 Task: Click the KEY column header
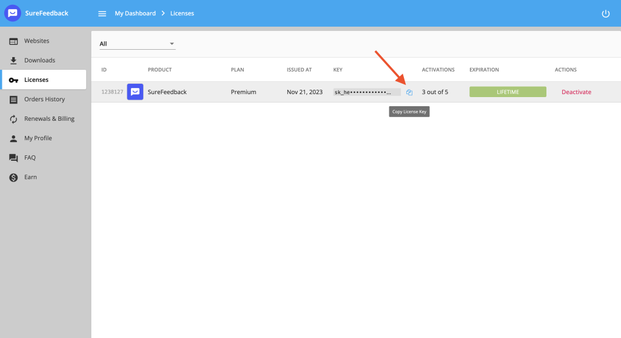tap(338, 70)
